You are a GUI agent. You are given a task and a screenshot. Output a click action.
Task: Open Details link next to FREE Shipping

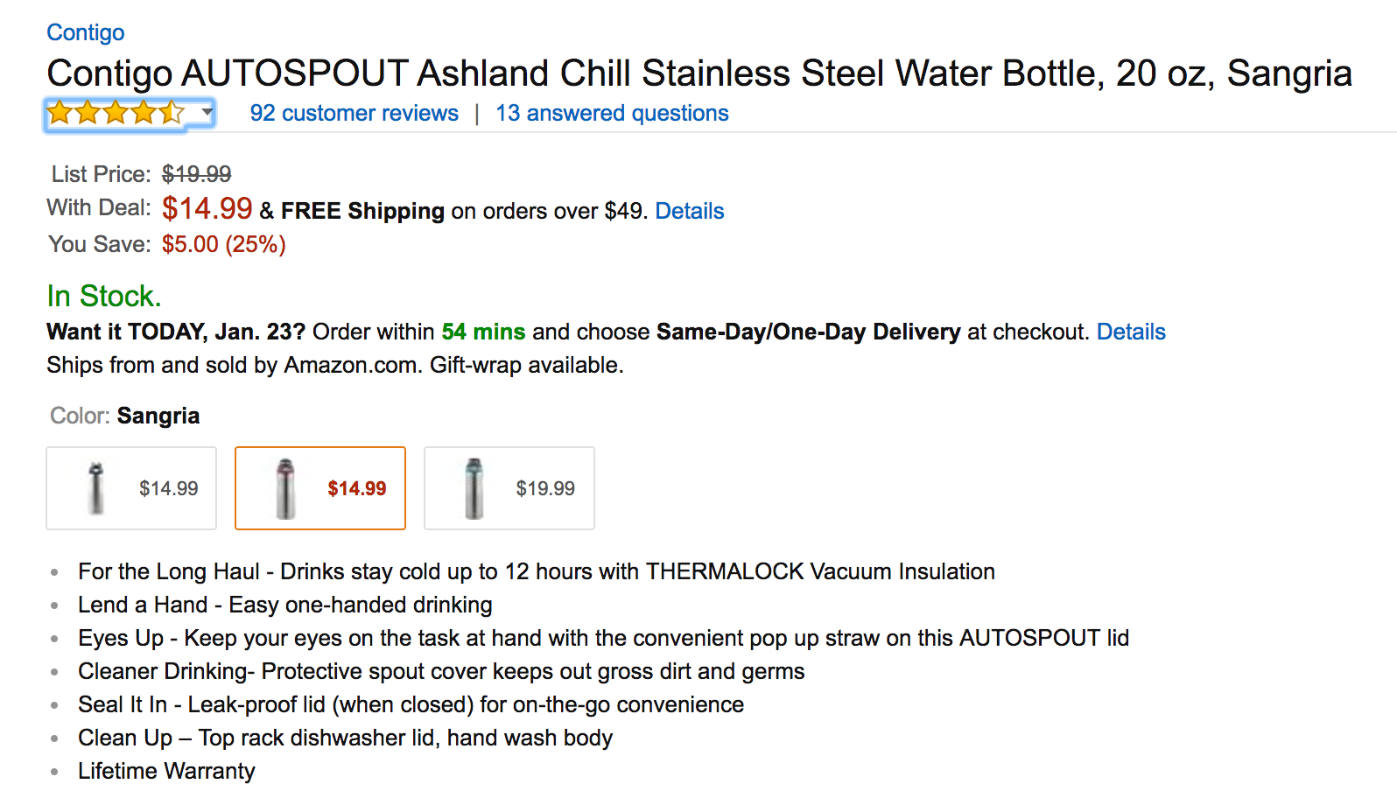[x=689, y=211]
